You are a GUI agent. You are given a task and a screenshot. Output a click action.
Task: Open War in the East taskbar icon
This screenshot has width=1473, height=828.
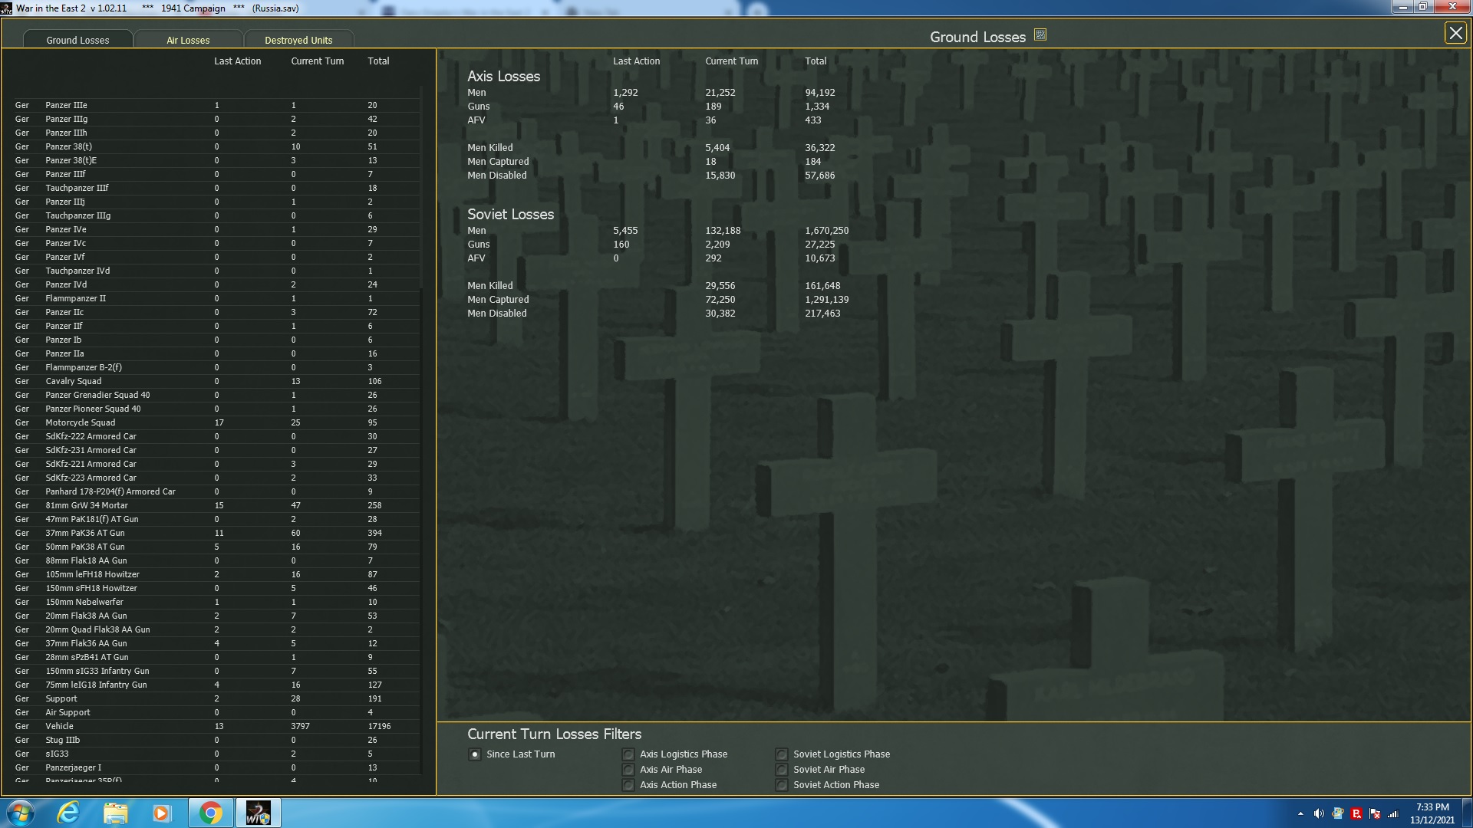258,813
